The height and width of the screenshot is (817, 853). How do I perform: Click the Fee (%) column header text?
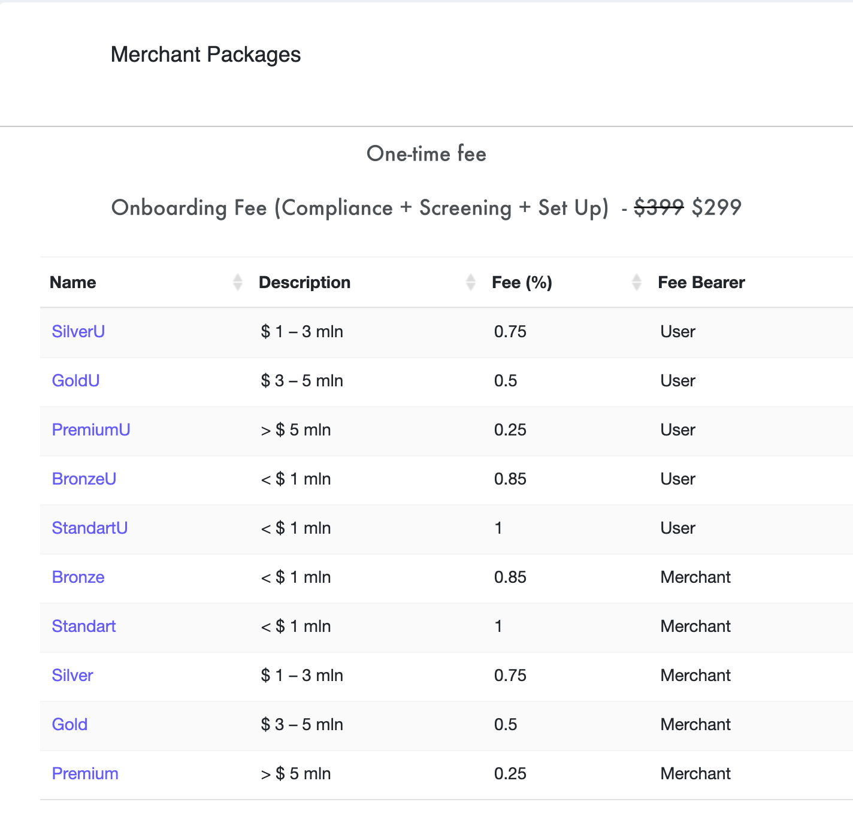(x=522, y=283)
